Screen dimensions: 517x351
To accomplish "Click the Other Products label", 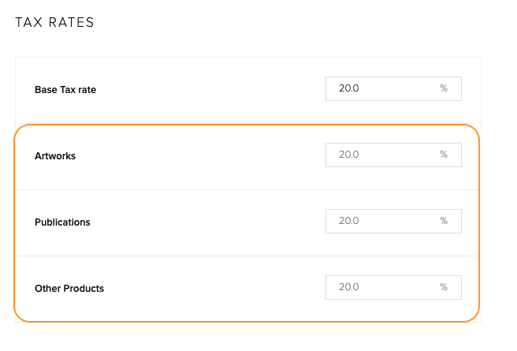I will pos(69,289).
